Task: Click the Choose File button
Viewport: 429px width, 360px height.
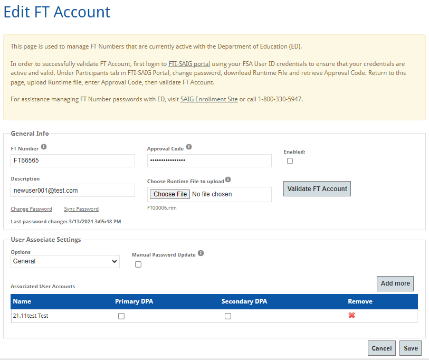Action: click(x=169, y=194)
